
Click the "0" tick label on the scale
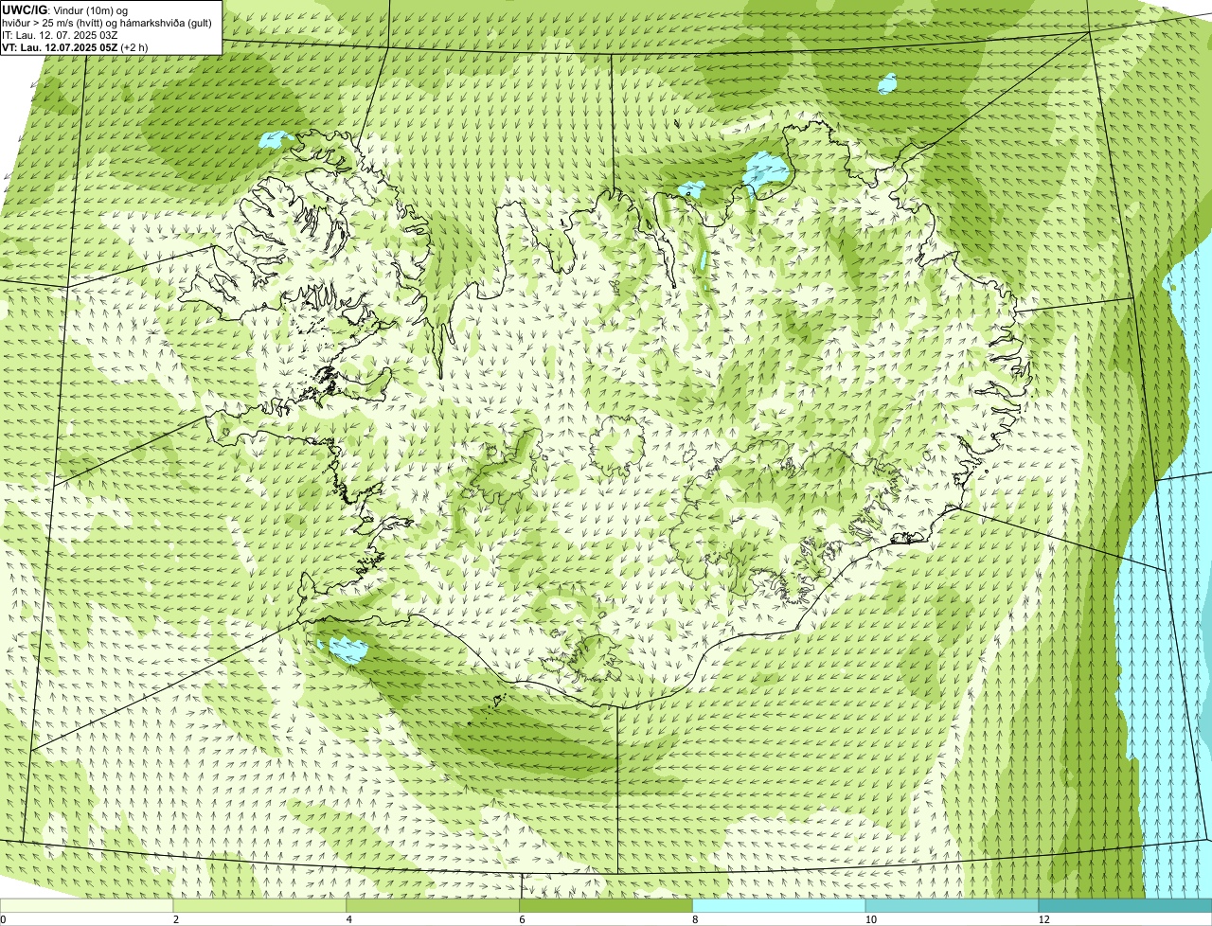(x=3, y=919)
